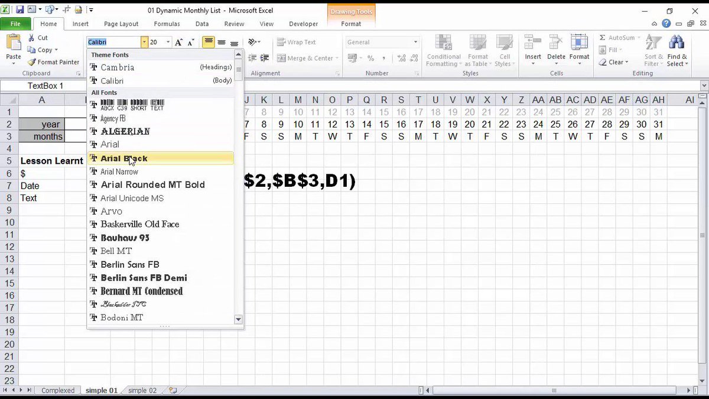Click the Format Painter brush
This screenshot has height=399, width=709.
tap(54, 62)
